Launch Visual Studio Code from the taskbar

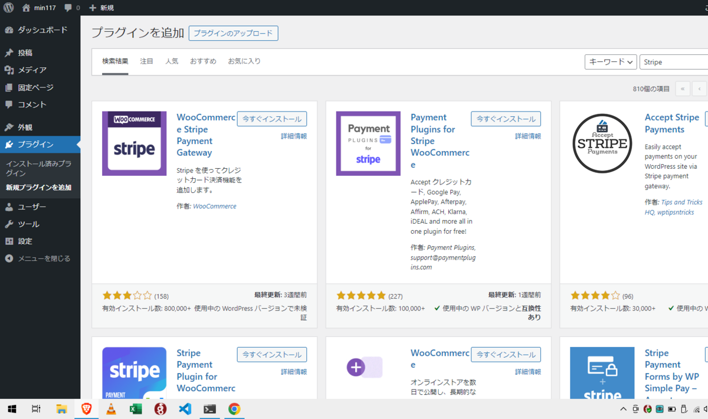coord(185,408)
